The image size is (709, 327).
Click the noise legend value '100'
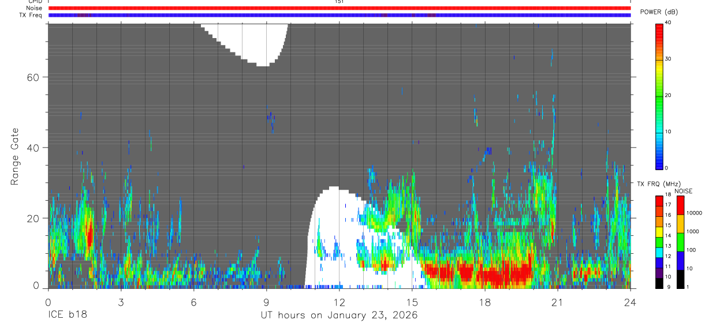[x=691, y=250]
